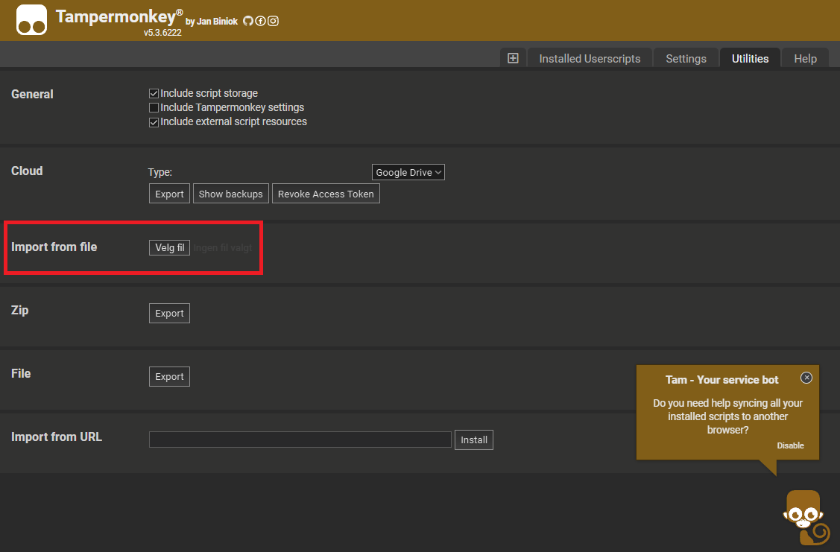The width and height of the screenshot is (840, 552).
Task: Click the Tampermonkey logo icon
Action: [x=31, y=21]
